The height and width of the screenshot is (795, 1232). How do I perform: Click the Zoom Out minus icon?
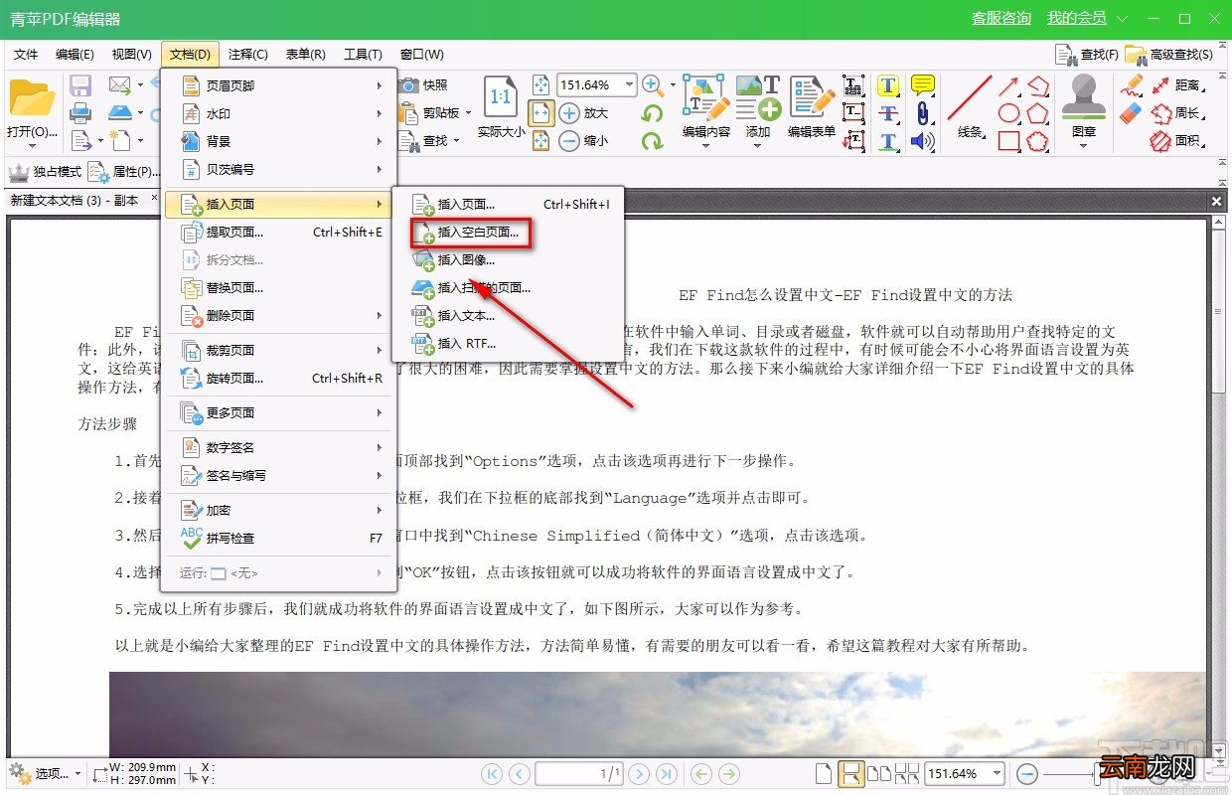coord(569,141)
